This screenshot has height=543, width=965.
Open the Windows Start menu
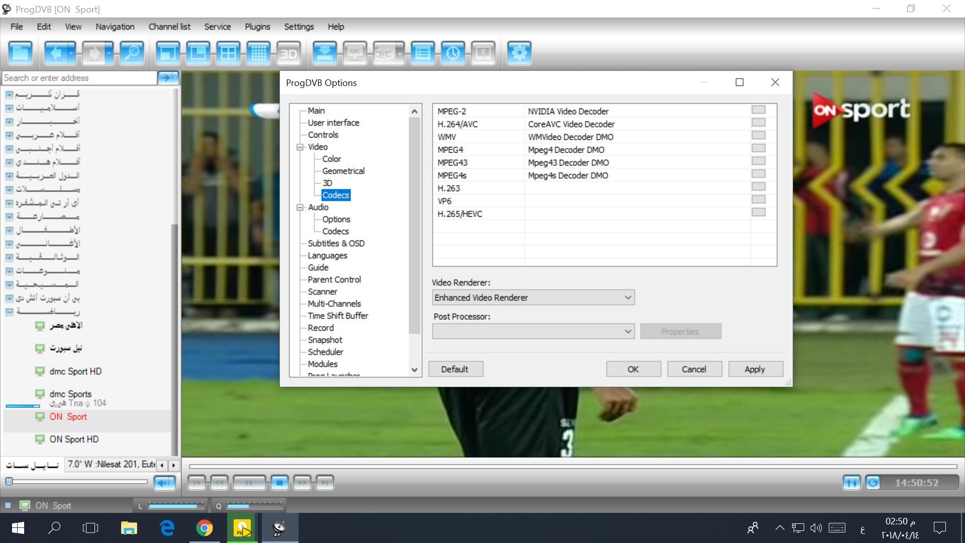(x=18, y=528)
